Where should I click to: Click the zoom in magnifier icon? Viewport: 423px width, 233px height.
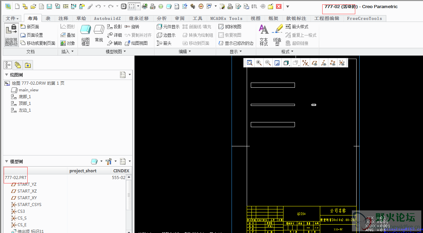(259, 63)
